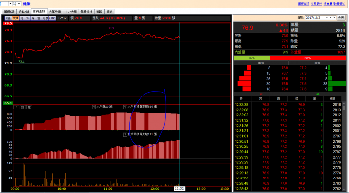Image resolution: width=349 pixels, height=193 pixels.
Task: Click the green 65.1 lower limit label
Action: pyautogui.click(x=8, y=103)
